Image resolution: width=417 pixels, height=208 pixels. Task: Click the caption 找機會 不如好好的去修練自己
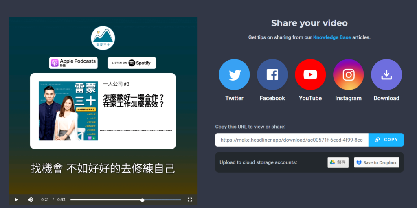coord(103,169)
